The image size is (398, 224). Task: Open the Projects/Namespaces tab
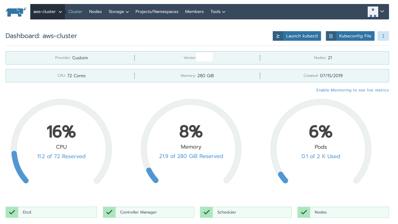(x=157, y=12)
